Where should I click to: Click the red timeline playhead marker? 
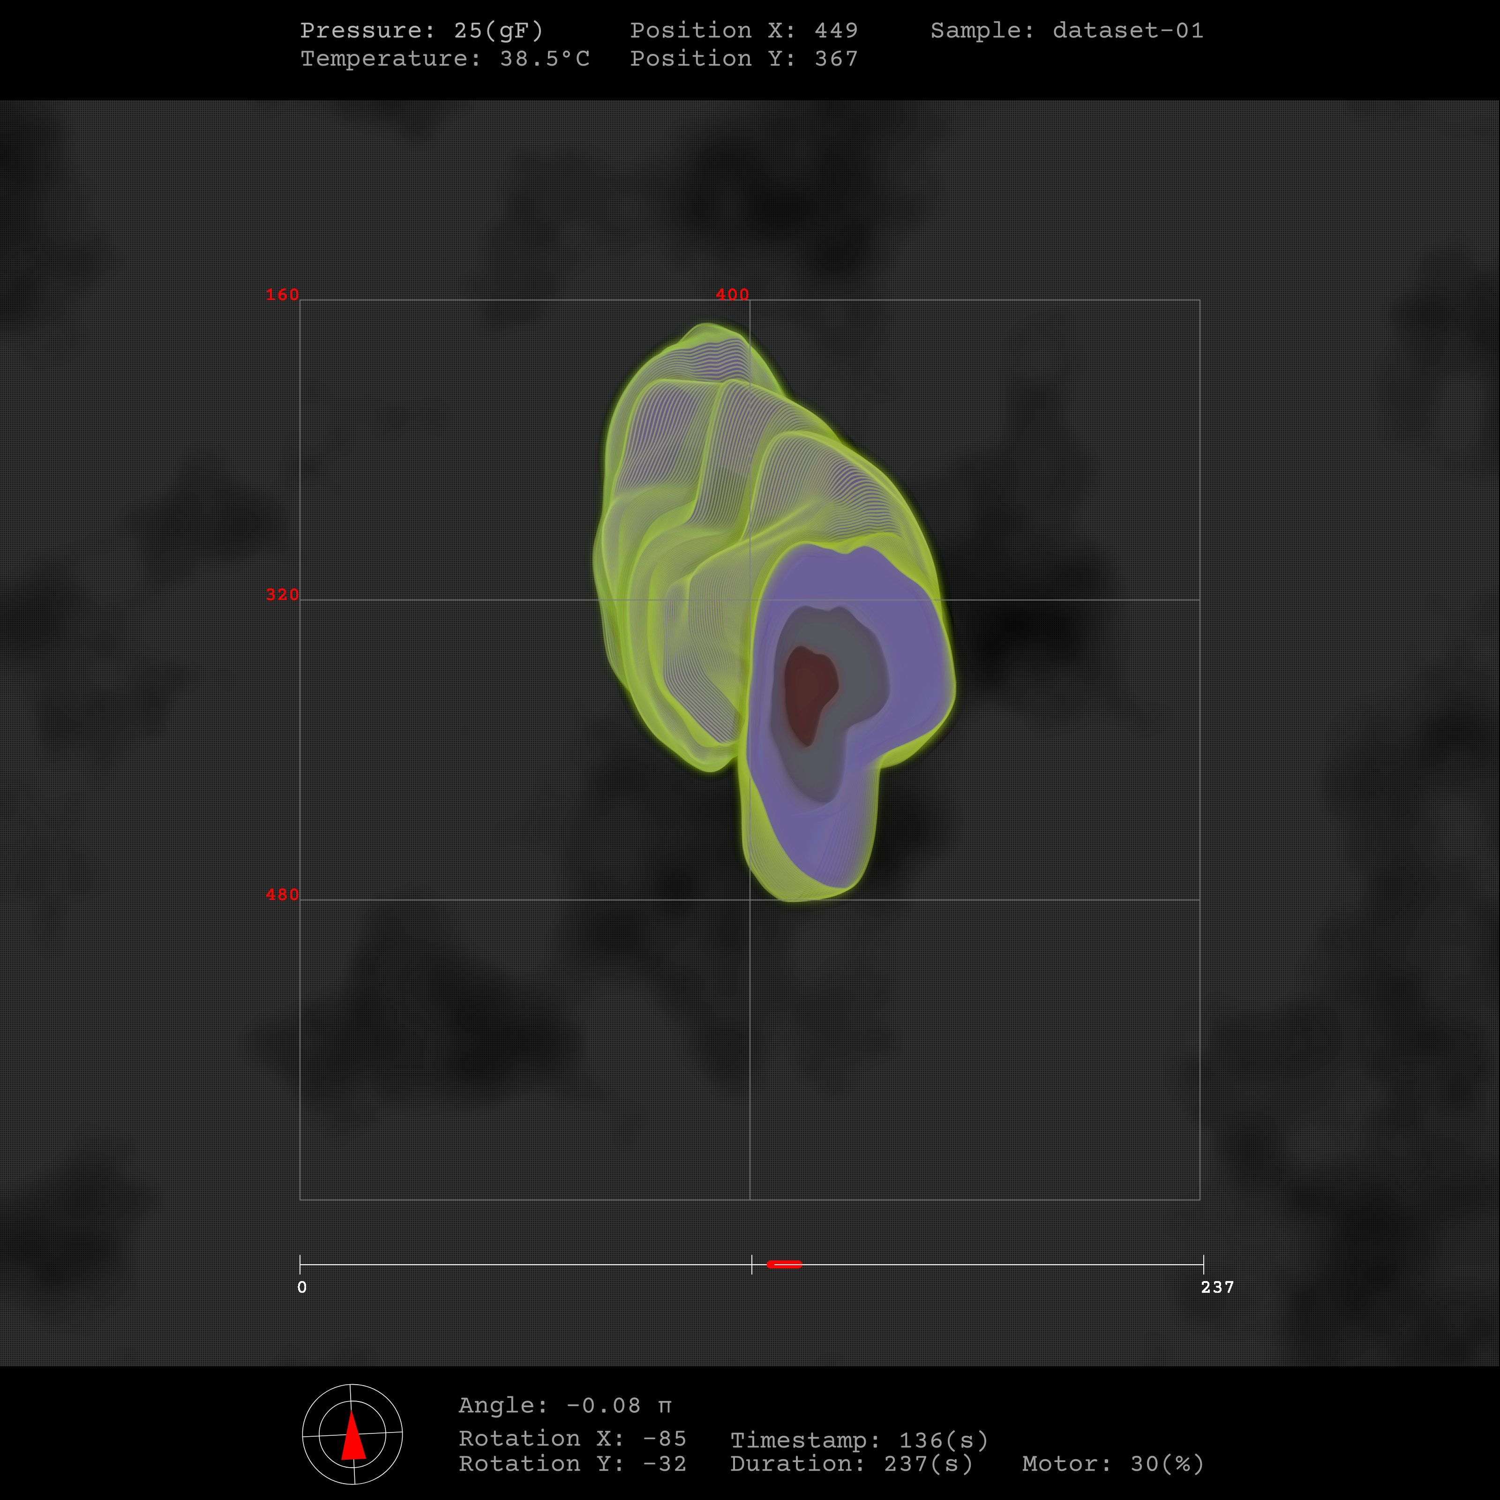[x=784, y=1265]
